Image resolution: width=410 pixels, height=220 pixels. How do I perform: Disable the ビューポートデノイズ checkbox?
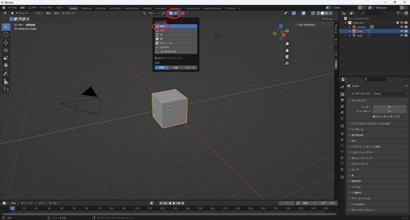pyautogui.click(x=374, y=117)
